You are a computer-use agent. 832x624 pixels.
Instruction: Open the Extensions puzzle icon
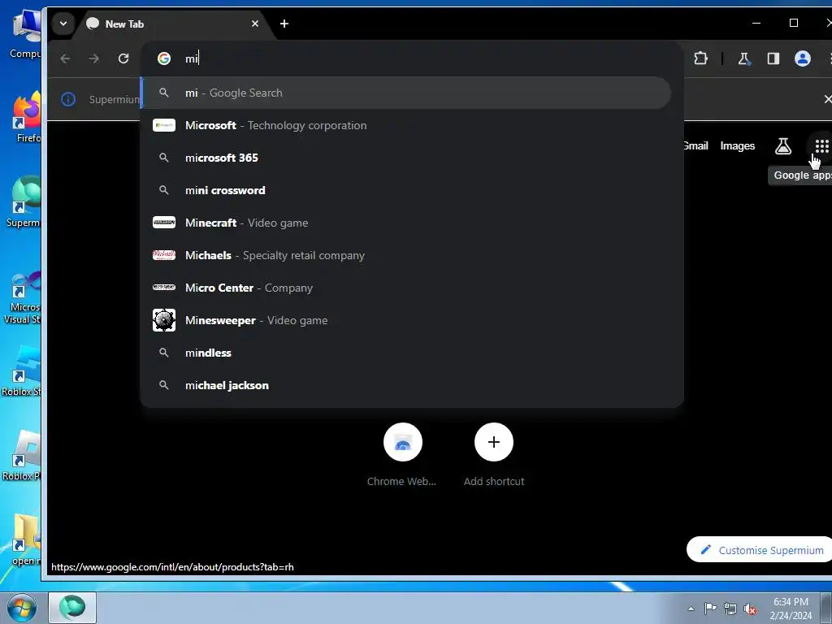[x=701, y=58]
